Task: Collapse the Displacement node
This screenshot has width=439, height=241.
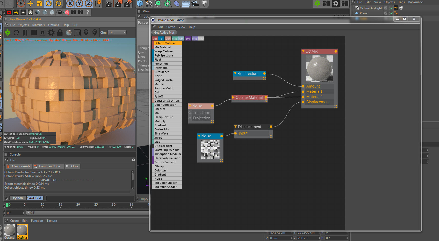Action: point(236,127)
